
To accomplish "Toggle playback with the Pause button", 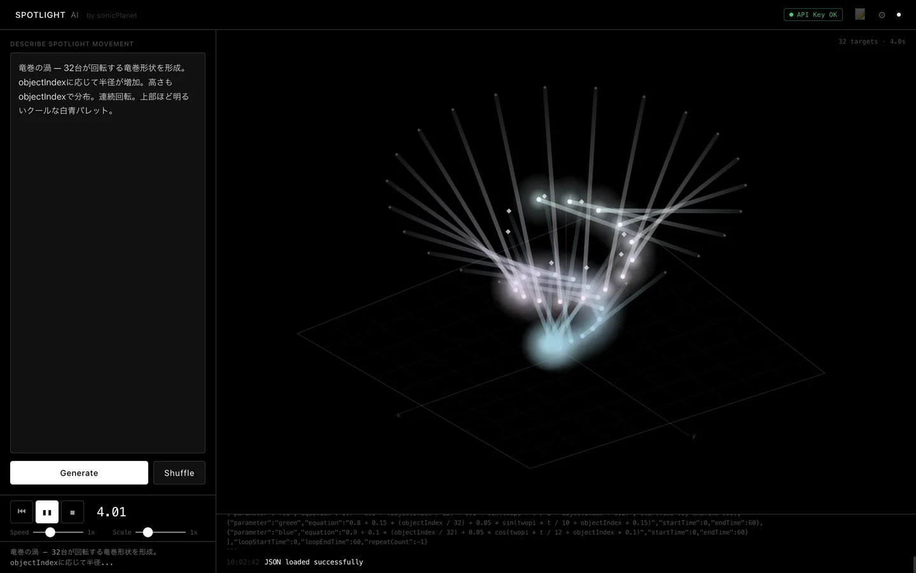I will [x=46, y=512].
